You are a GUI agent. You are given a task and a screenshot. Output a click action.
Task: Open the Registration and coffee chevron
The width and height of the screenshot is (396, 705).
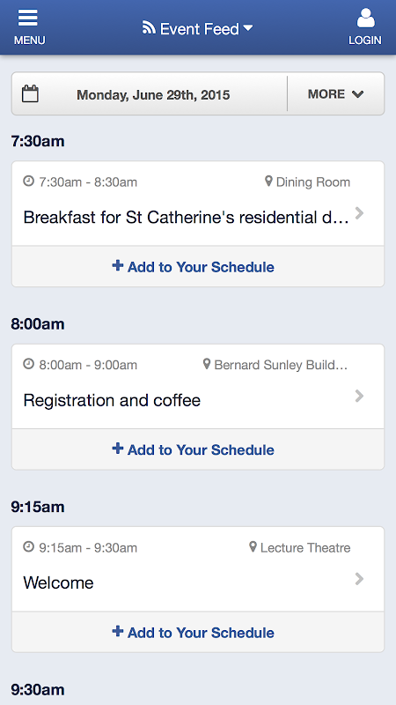[359, 396]
